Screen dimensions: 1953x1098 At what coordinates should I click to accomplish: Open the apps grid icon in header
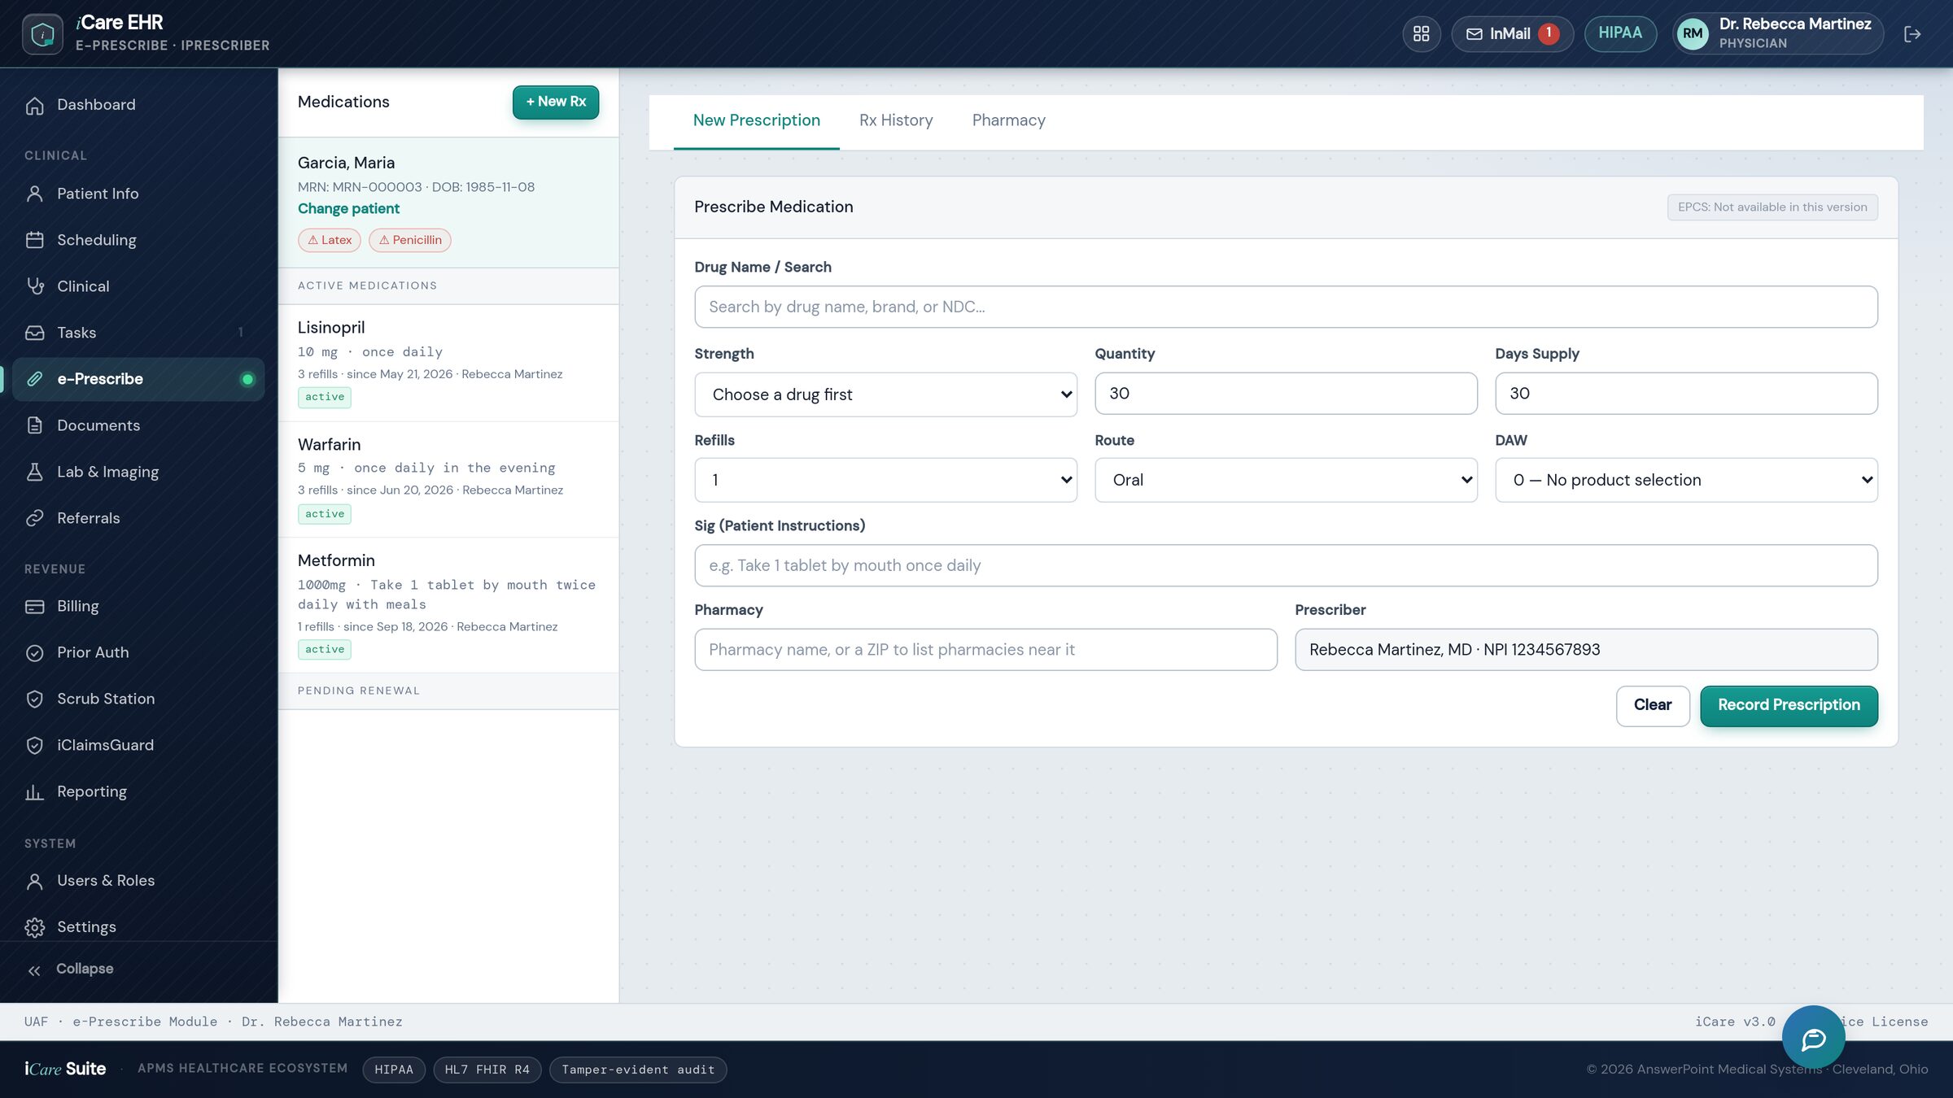click(1421, 33)
